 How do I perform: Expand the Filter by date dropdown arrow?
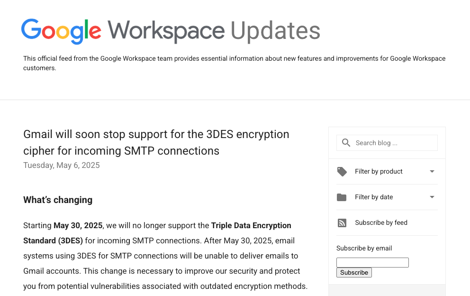coord(432,197)
